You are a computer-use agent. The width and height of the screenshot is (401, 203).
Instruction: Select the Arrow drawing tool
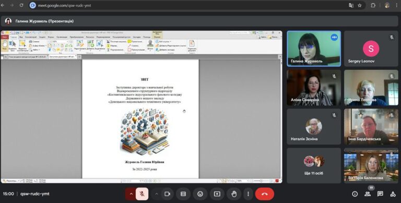pyautogui.click(x=133, y=45)
